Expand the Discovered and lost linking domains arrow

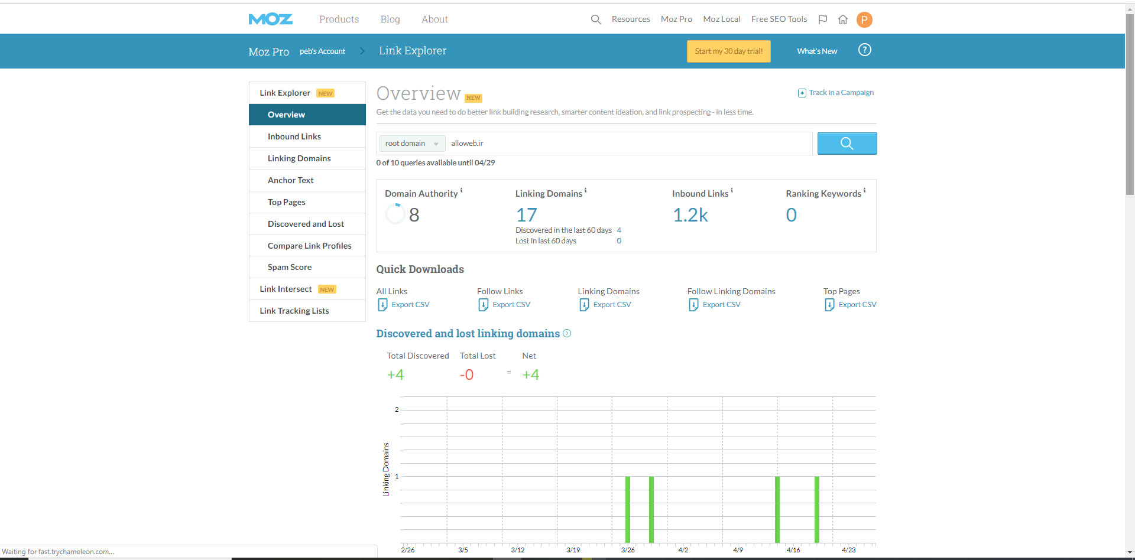pyautogui.click(x=567, y=333)
